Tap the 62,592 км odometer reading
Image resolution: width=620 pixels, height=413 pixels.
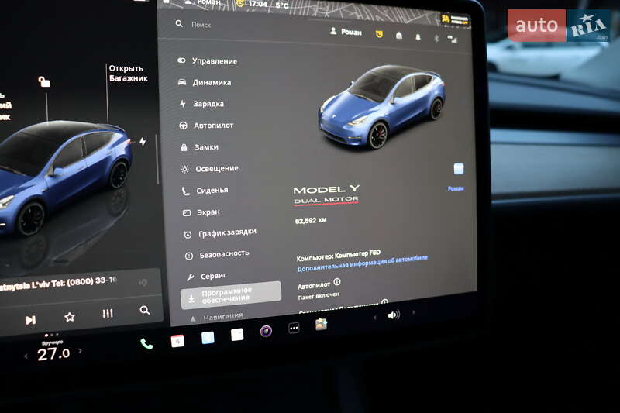(x=311, y=221)
